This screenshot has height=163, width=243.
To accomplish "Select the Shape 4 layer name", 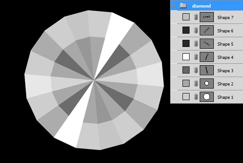I will tap(225, 58).
